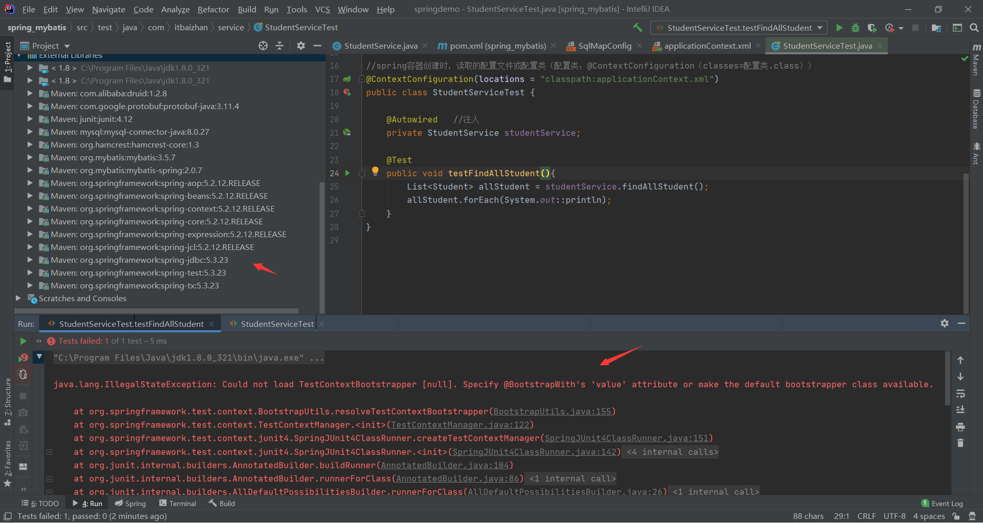Start debugging with the green bug icon
This screenshot has width=983, height=523.
(x=856, y=28)
